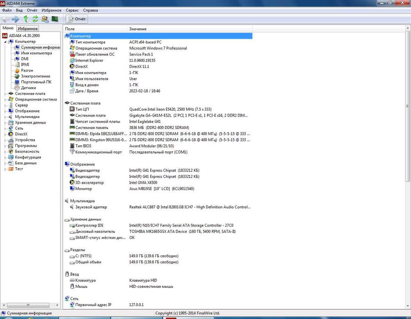
Task: Click the scroll-down arrow of details pane
Action: tap(408, 306)
